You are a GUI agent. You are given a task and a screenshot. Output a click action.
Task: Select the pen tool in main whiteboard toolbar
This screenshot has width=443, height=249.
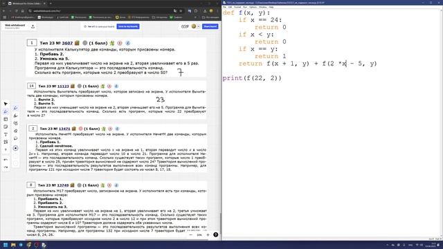(x=6, y=111)
